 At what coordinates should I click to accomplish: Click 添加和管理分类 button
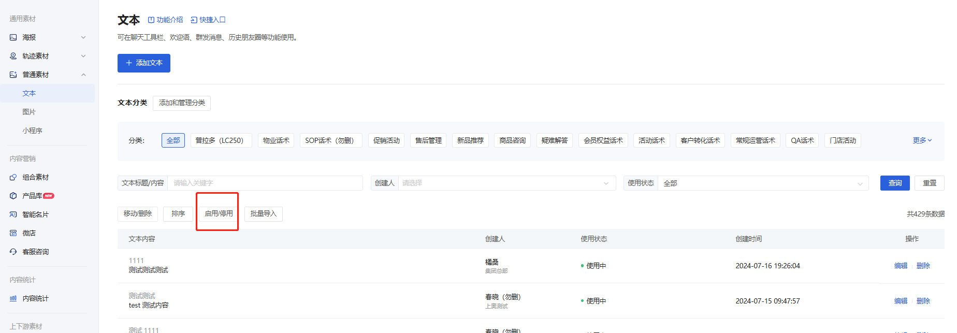[182, 103]
